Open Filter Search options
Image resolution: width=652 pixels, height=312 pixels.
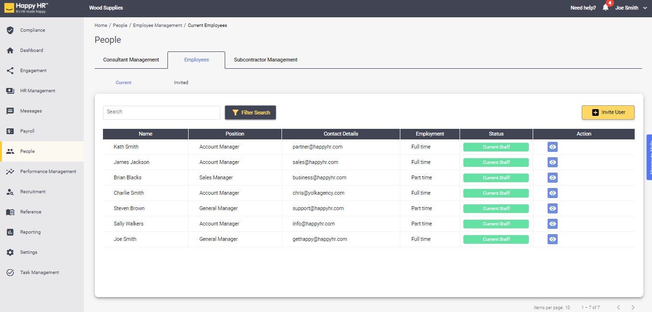[250, 112]
